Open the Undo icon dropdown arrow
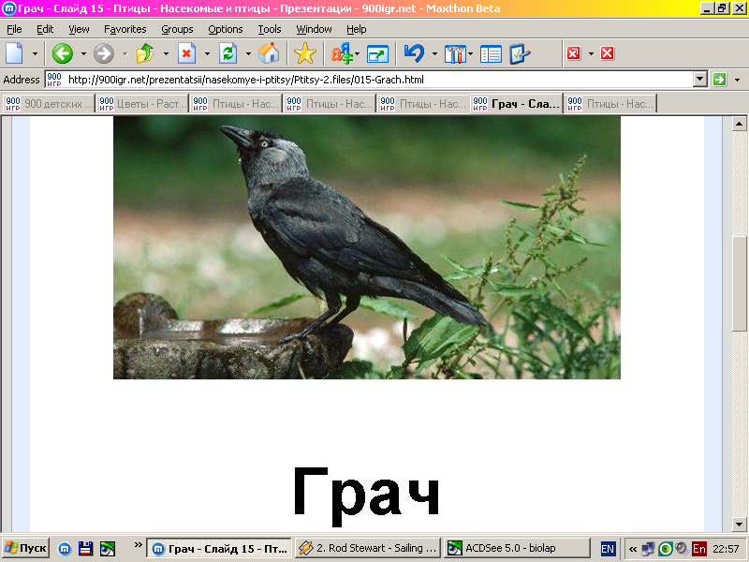 pos(434,53)
